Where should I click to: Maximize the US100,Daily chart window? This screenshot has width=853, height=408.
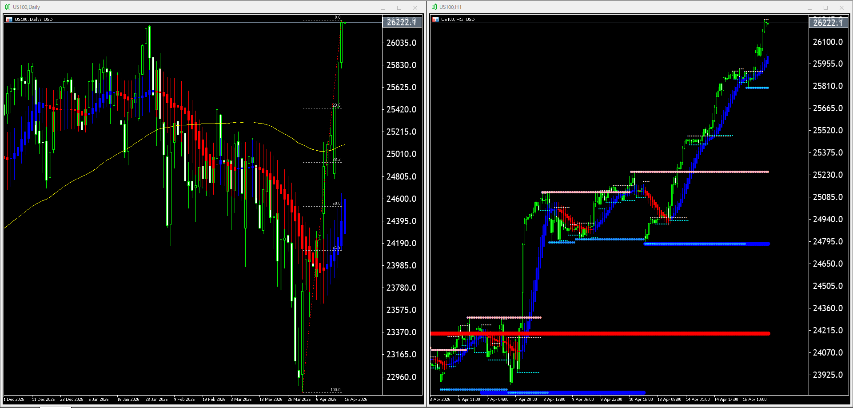pyautogui.click(x=399, y=8)
